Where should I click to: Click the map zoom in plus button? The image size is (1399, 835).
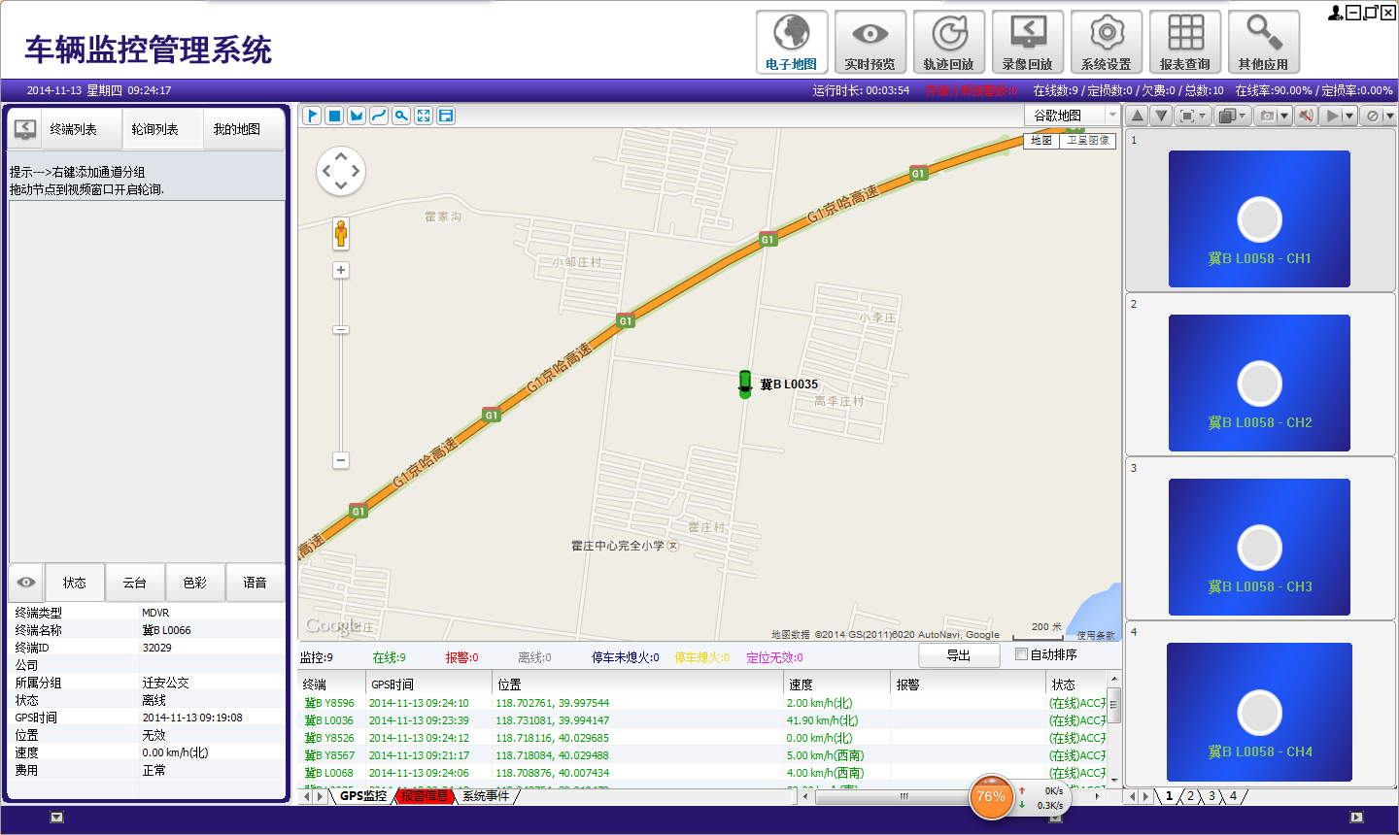(x=341, y=271)
